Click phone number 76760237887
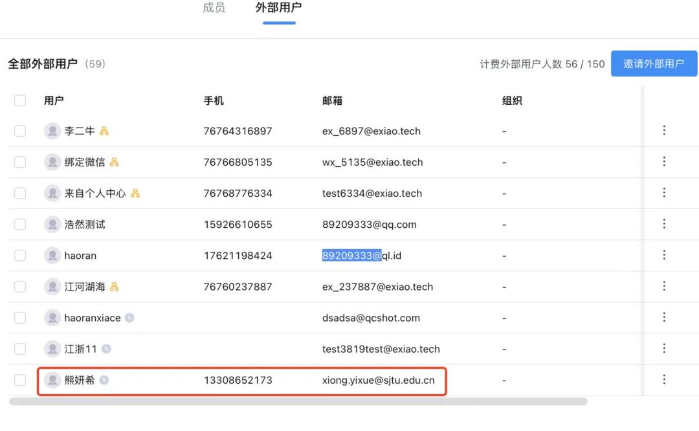 tap(238, 287)
